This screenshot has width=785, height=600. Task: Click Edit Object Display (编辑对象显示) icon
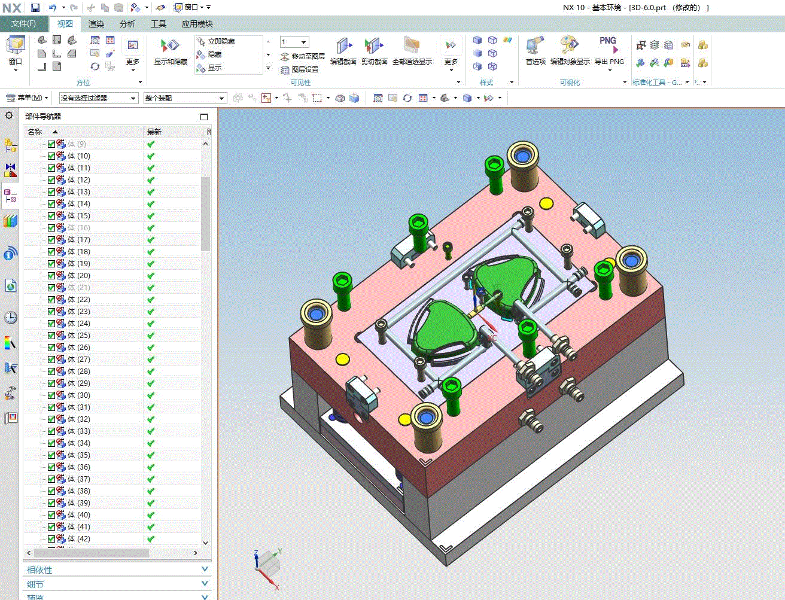(570, 47)
